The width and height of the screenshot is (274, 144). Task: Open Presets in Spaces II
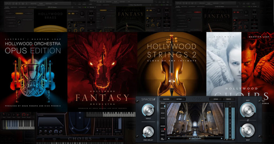tap(229, 99)
